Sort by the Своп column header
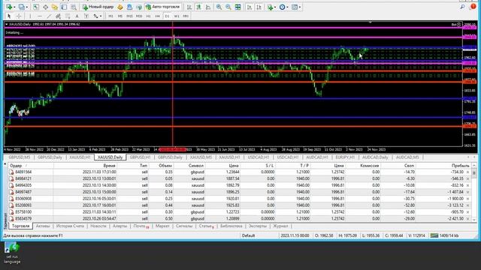481x270 pixels. pyautogui.click(x=409, y=166)
